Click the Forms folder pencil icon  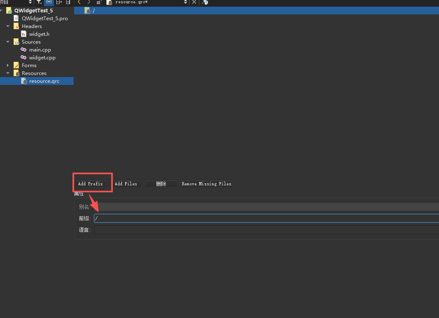point(16,65)
